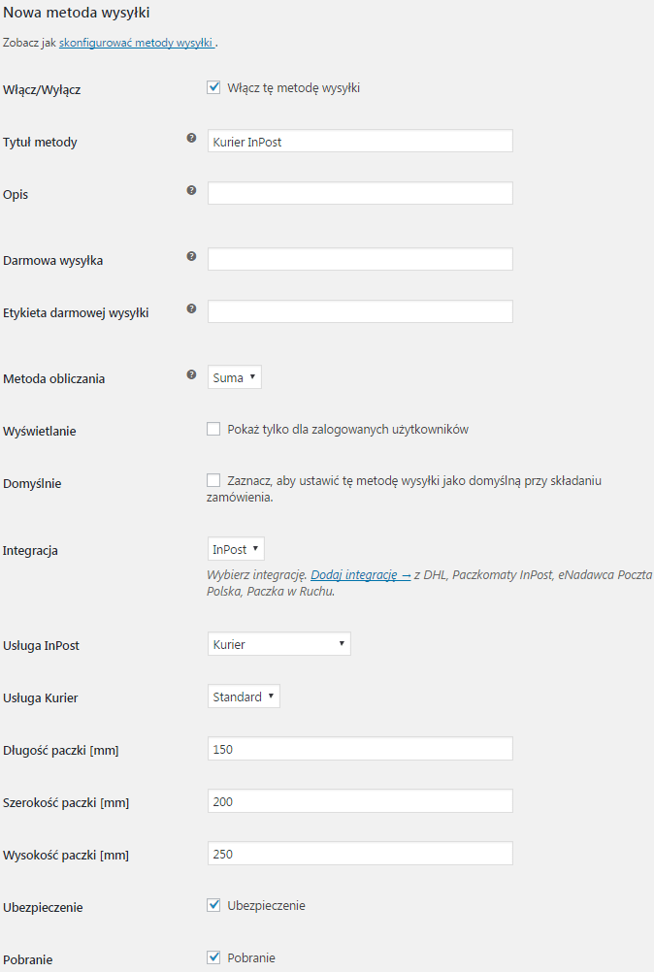Focus the Długość paczki input field
654x972 pixels.
[x=360, y=749]
